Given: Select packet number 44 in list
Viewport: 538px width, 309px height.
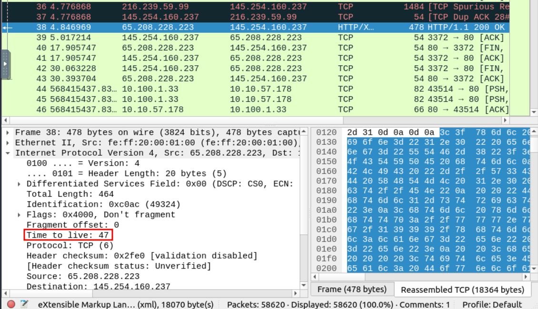Looking at the screenshot, I should (267, 89).
